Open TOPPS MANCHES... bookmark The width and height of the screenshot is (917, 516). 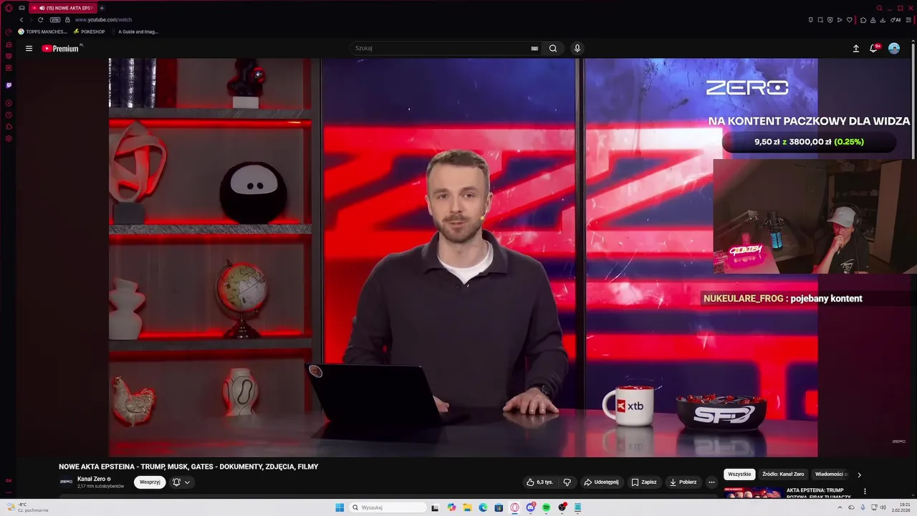(x=43, y=32)
